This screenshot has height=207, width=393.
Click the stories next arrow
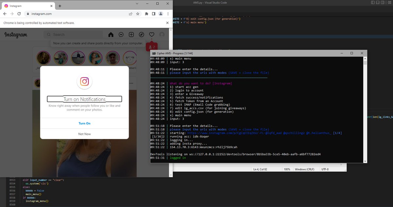click(x=130, y=59)
